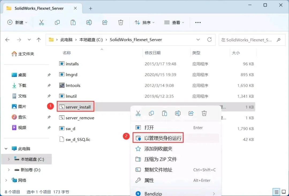Click Rename icon in context menu
This screenshot has width=289, height=196.
(x=178, y=113)
